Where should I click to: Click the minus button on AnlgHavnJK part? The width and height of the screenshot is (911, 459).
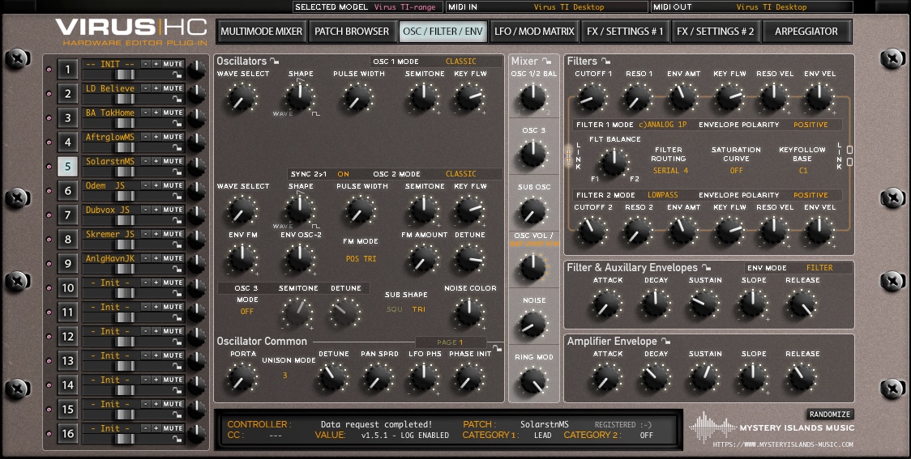tap(145, 258)
